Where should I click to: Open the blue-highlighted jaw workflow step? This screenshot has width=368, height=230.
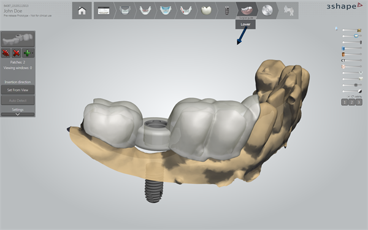click(x=166, y=10)
